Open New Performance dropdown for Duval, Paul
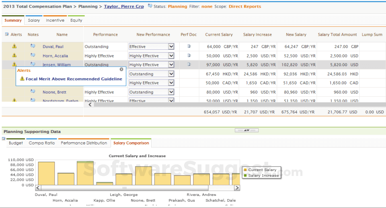The image size is (386, 208). pos(171,47)
